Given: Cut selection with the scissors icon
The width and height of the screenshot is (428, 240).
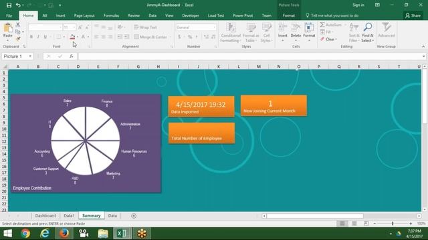Looking at the screenshot, I should pos(18,25).
